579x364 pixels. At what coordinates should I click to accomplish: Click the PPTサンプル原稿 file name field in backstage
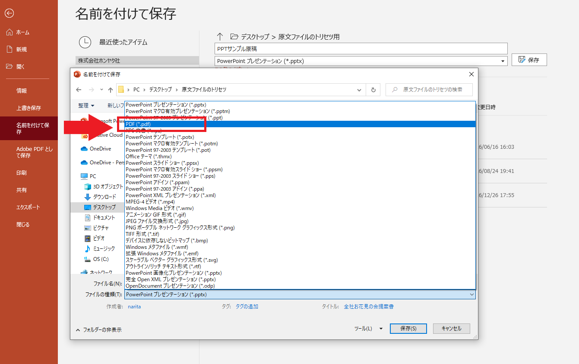pyautogui.click(x=361, y=49)
